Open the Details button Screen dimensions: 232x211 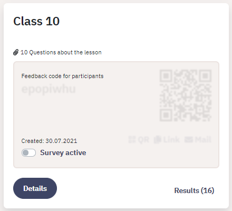tap(35, 188)
